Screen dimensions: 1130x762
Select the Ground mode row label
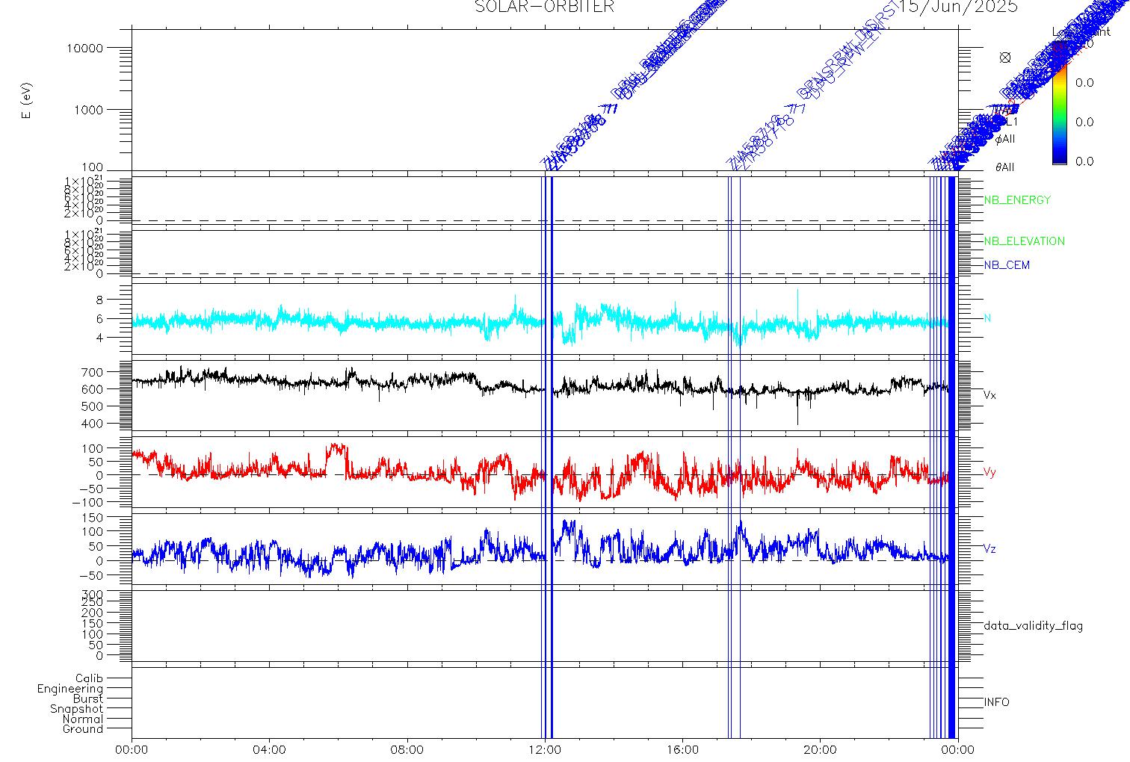click(x=83, y=729)
